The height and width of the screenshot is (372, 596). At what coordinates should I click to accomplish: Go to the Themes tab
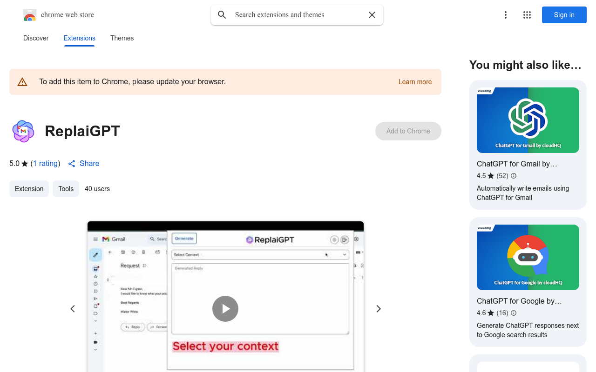click(x=122, y=38)
